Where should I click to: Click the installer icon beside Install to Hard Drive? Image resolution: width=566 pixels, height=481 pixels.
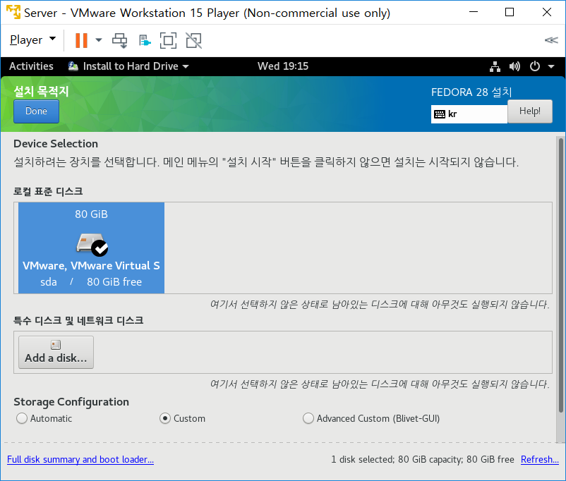(73, 66)
